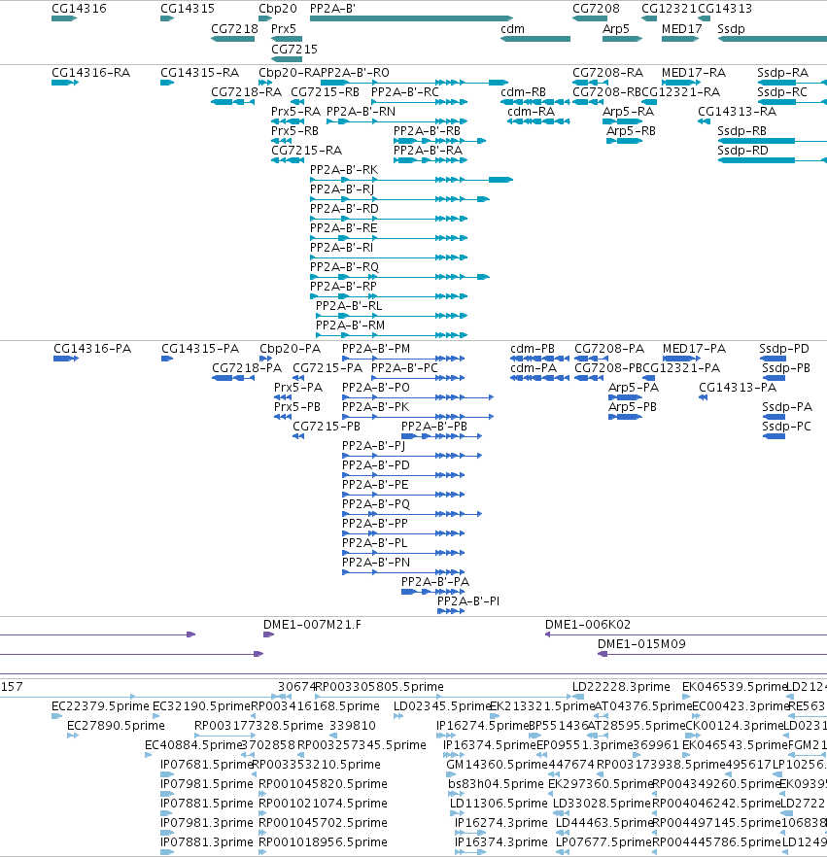Select protein Ssdp-PD label
This screenshot has width=827, height=857.
point(784,349)
